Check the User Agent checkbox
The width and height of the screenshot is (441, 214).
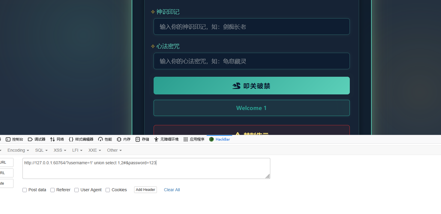click(76, 190)
